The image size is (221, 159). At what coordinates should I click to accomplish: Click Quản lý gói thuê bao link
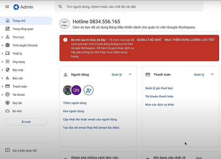pyautogui.click(x=159, y=88)
